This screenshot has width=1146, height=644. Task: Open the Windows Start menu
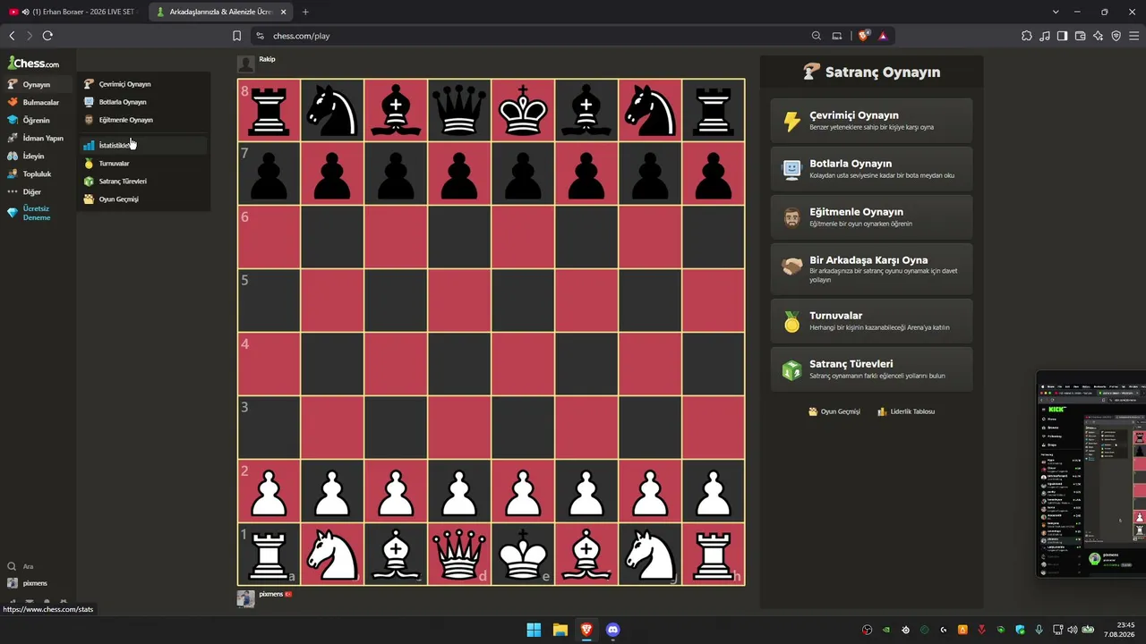[534, 630]
